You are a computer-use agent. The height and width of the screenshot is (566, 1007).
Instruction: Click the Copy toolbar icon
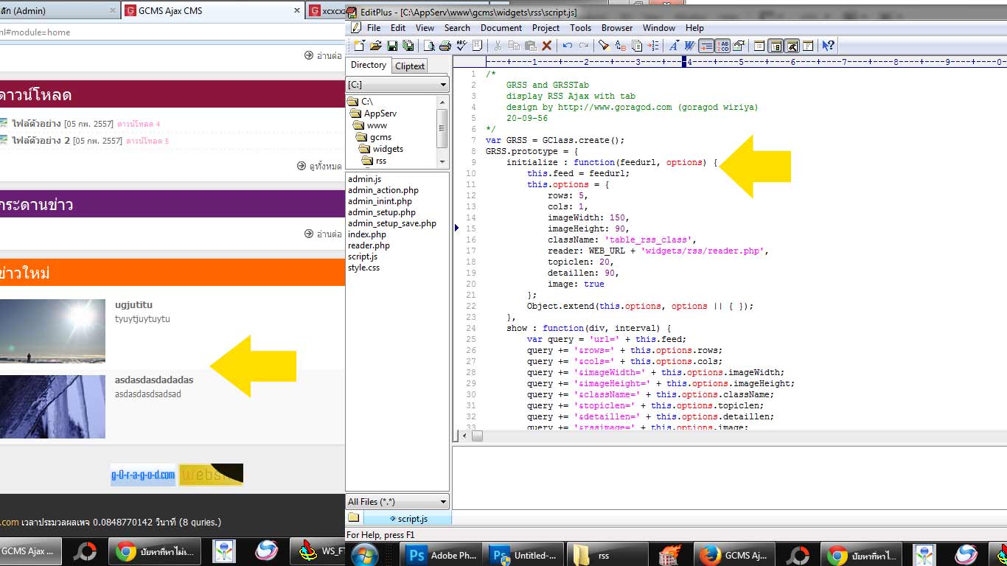(x=514, y=46)
